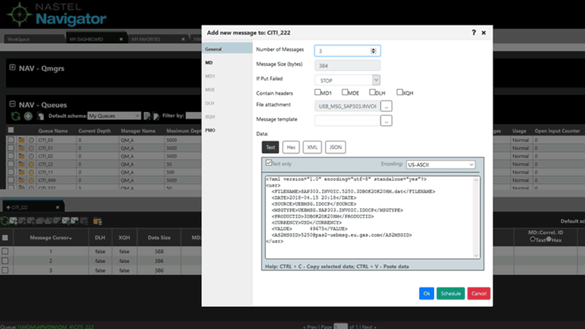This screenshot has height=329, width=585.
Task: Toggle the XQH contain-headers checkbox
Action: click(x=400, y=92)
